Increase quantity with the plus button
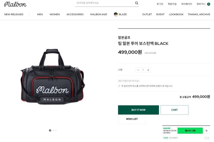 click(148, 70)
